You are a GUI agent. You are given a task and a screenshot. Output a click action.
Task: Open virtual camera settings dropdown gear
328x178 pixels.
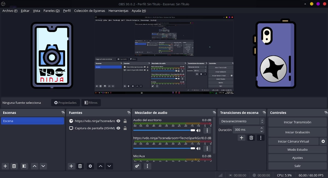[x=324, y=141]
